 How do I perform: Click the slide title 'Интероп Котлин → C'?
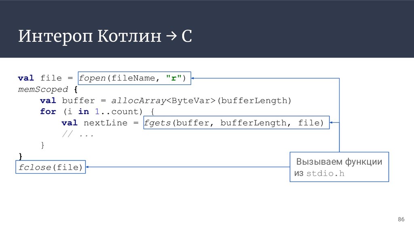(105, 36)
